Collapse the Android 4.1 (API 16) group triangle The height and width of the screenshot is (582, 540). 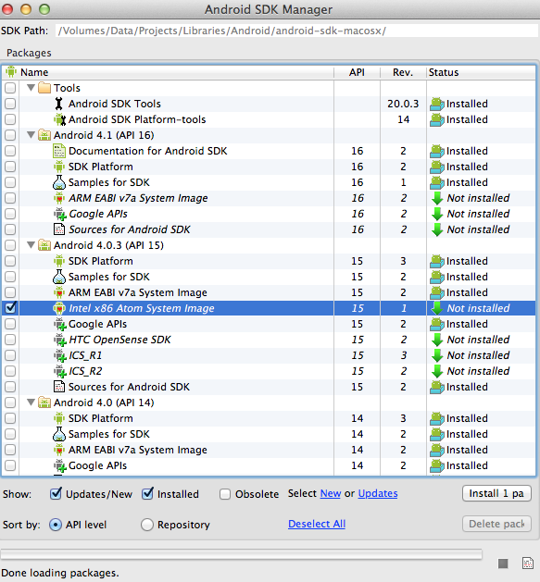pos(31,135)
